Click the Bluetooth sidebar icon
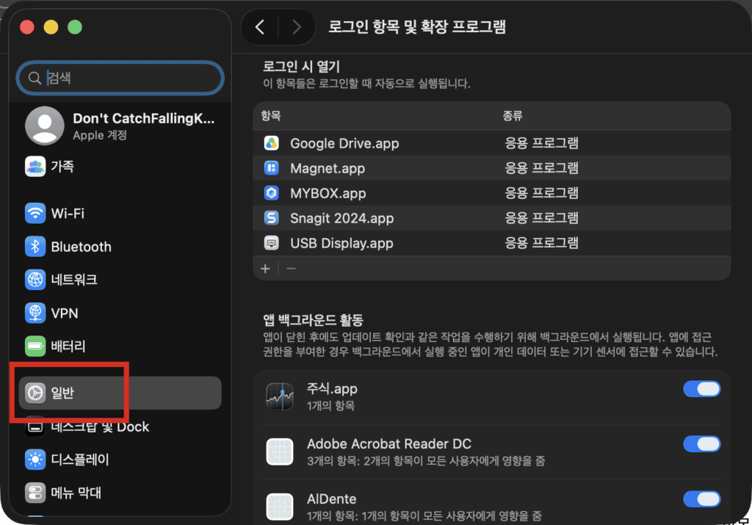The height and width of the screenshot is (525, 752). (35, 247)
